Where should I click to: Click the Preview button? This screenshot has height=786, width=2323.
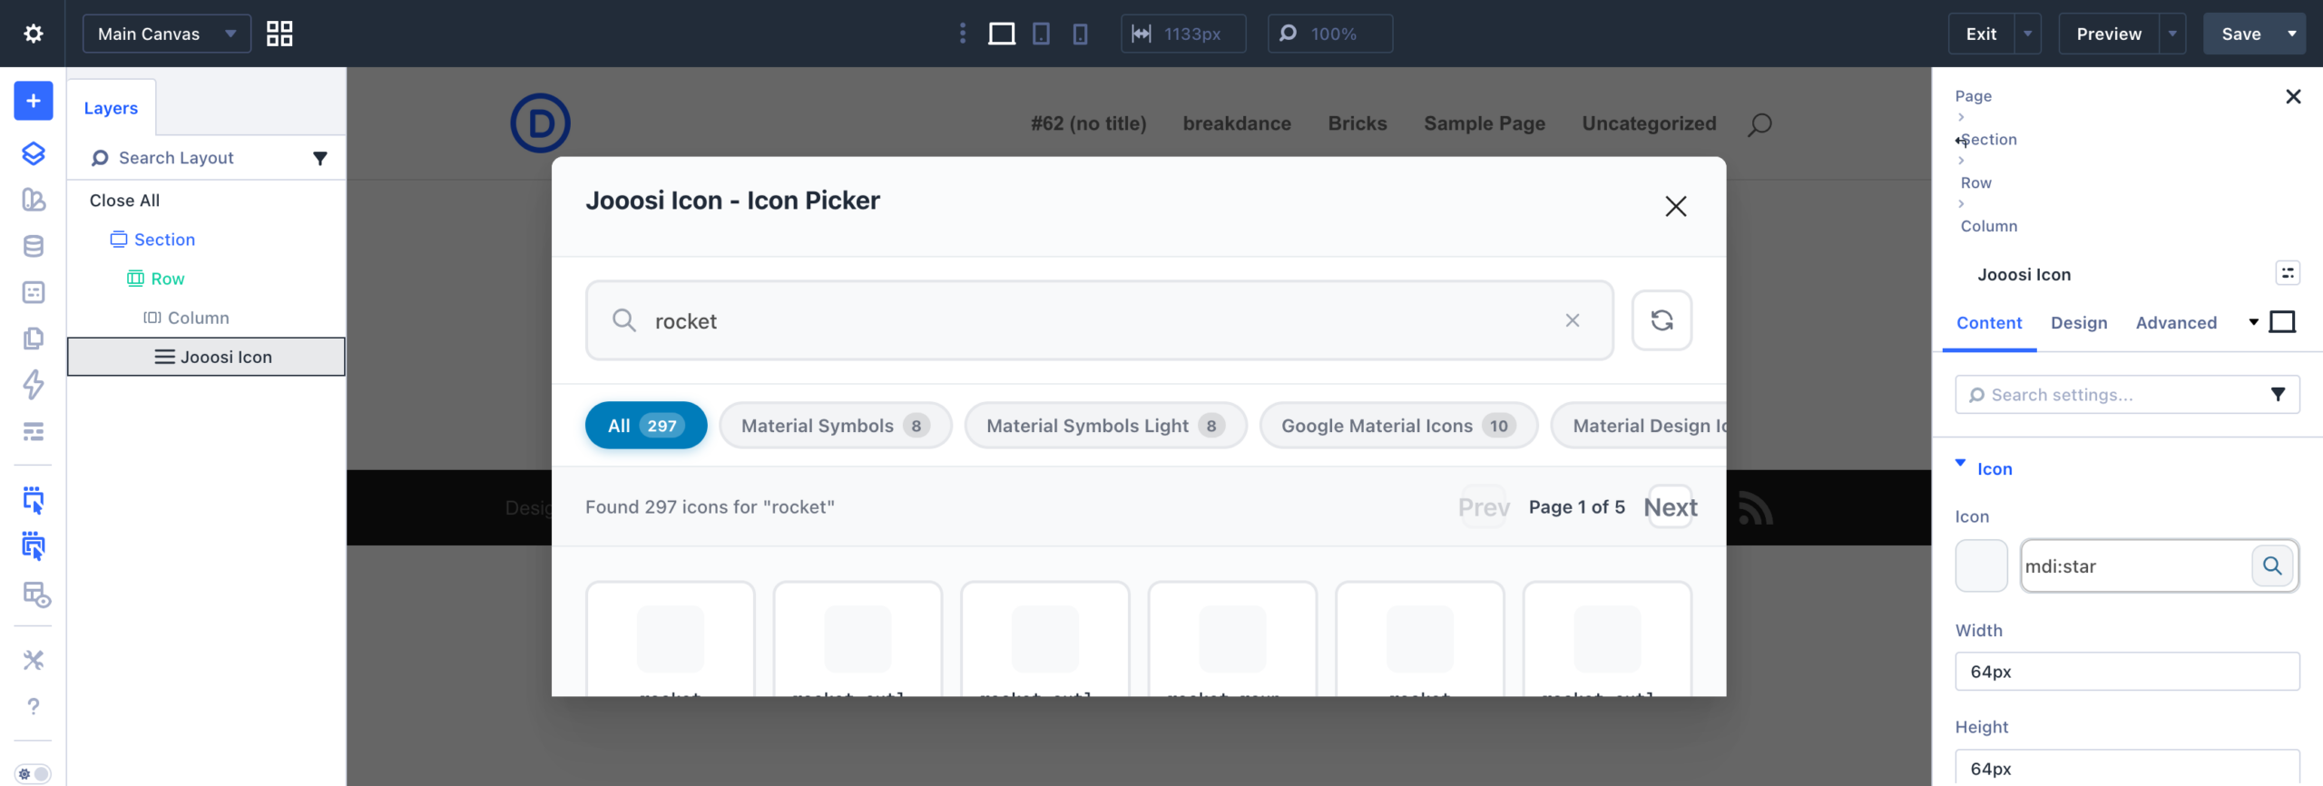[x=2109, y=34]
